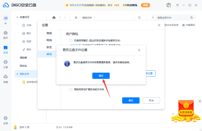Viewport: 202px width, 131px height.
Task: Switch to 安全 settings tab
Action: pos(49,47)
